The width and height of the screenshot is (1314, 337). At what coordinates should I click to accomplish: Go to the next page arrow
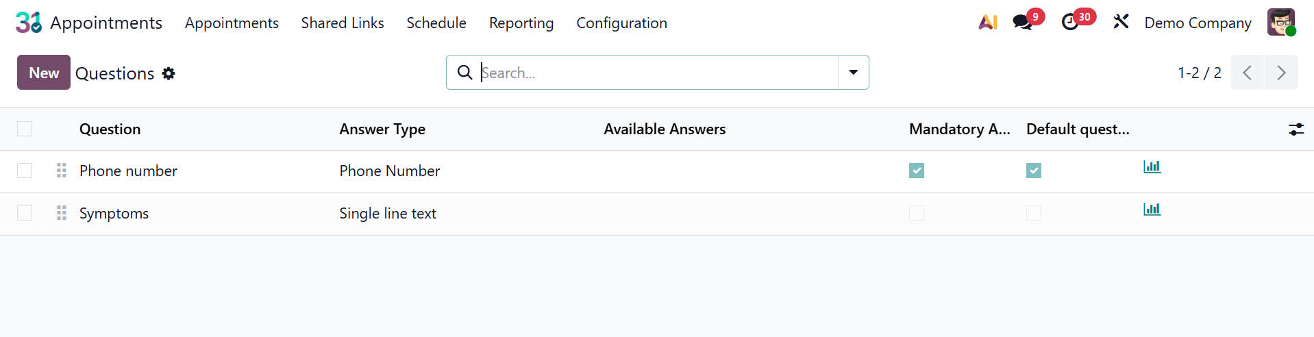tap(1281, 73)
